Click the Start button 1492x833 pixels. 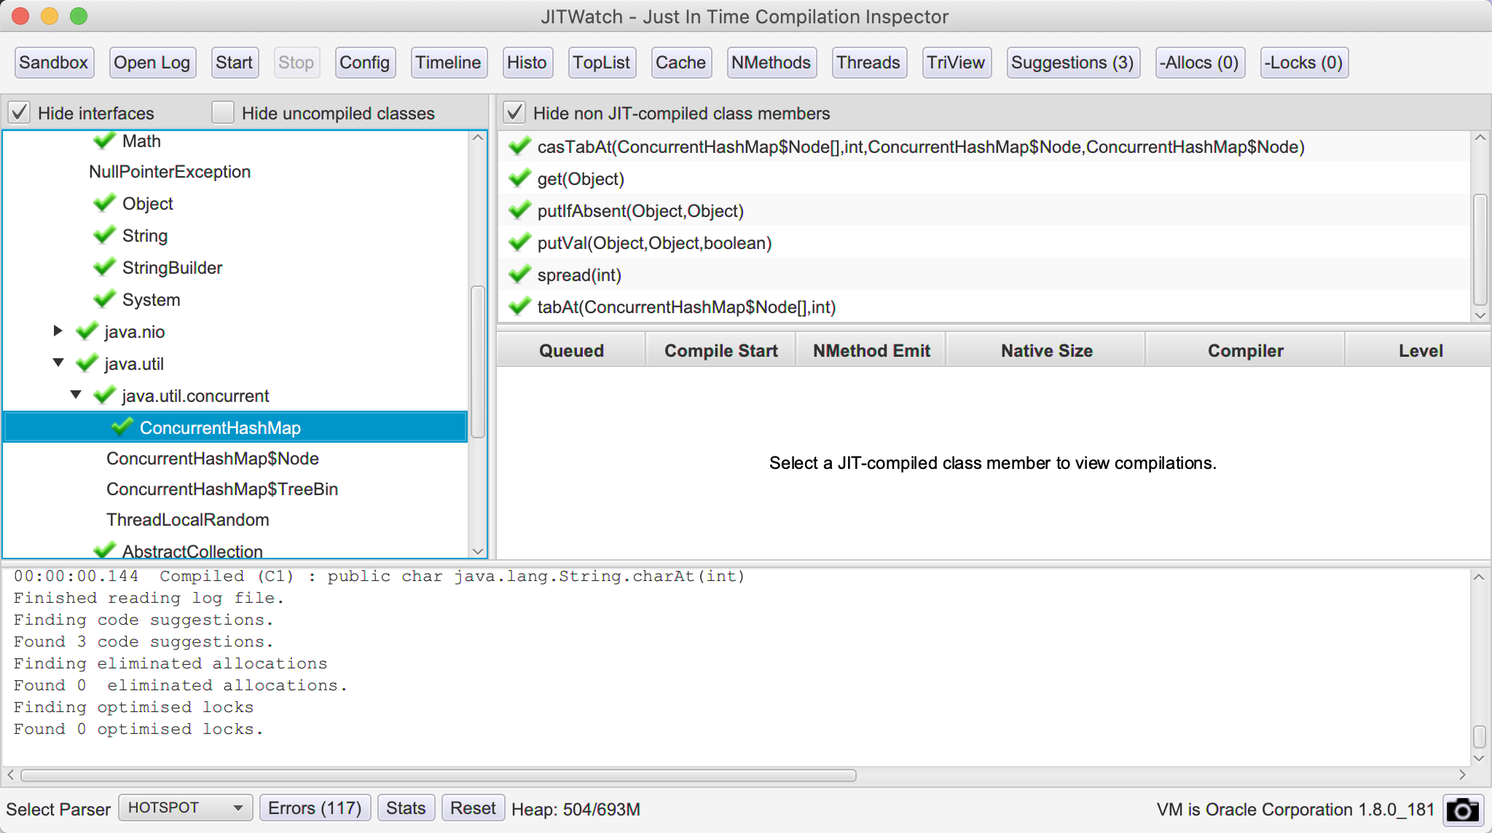(x=232, y=63)
